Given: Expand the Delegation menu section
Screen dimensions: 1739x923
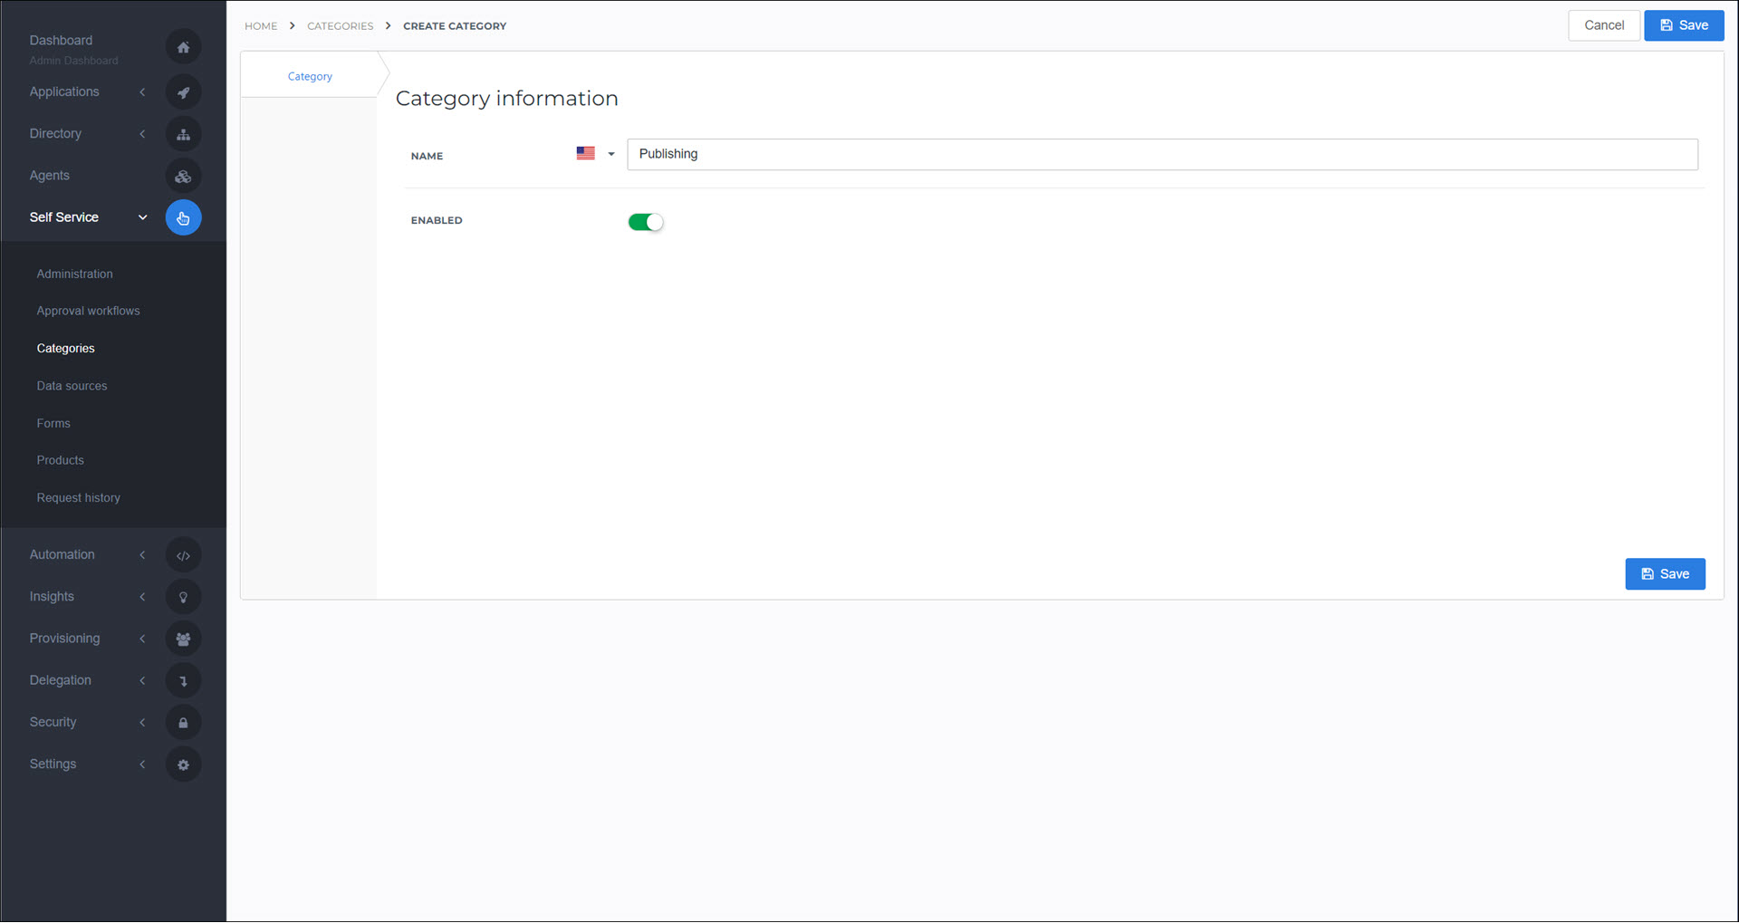Looking at the screenshot, I should point(142,680).
